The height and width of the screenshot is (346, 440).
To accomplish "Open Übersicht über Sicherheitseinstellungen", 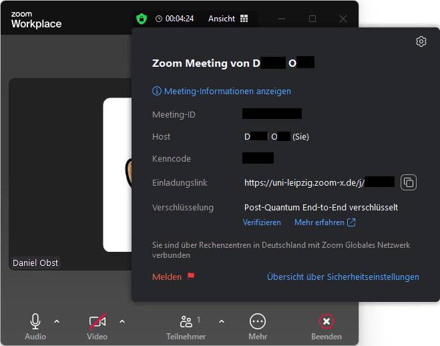I will click(x=343, y=277).
